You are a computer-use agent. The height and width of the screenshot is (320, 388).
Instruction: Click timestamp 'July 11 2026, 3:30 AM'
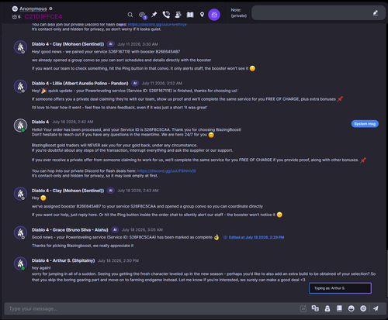pos(137,44)
